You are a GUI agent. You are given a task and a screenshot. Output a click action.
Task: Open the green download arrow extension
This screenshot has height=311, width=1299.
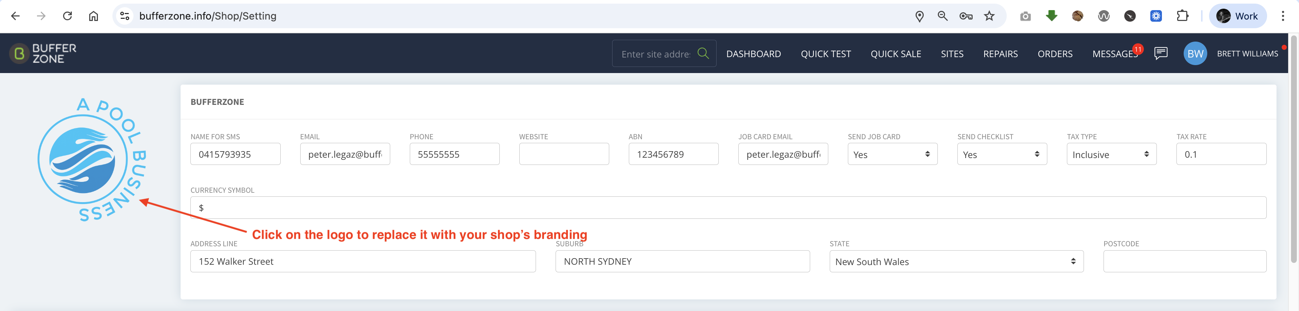(1051, 16)
